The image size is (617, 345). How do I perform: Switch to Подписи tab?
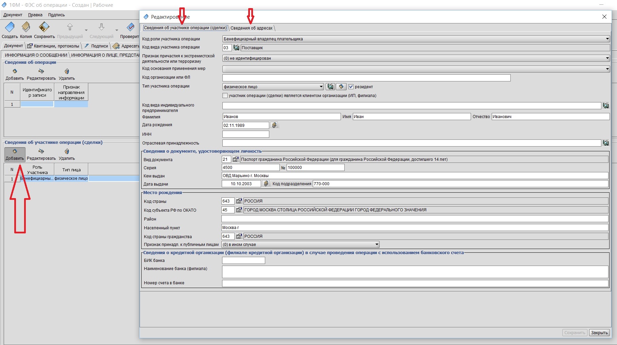(x=96, y=46)
